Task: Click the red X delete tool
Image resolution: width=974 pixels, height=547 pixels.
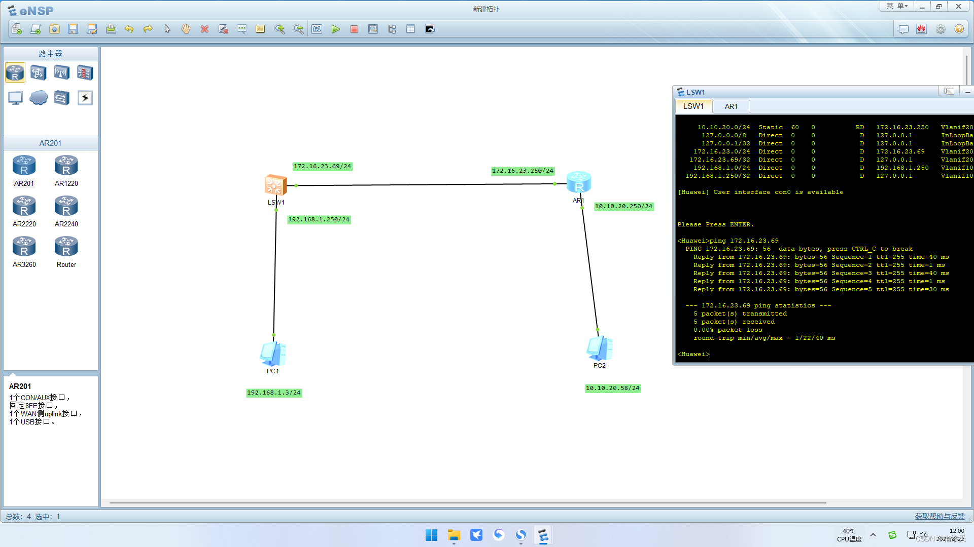Action: pos(204,29)
